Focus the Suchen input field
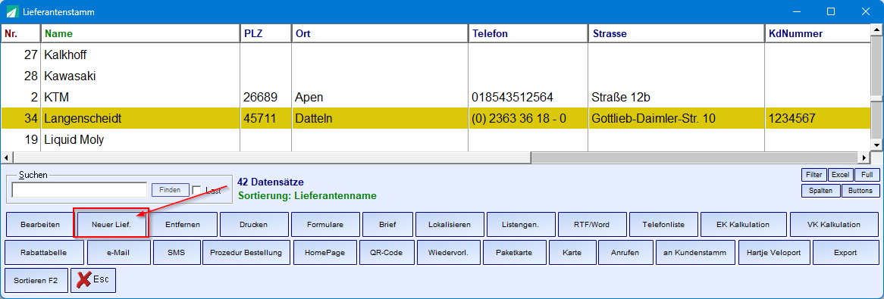884x299 pixels. tap(80, 190)
